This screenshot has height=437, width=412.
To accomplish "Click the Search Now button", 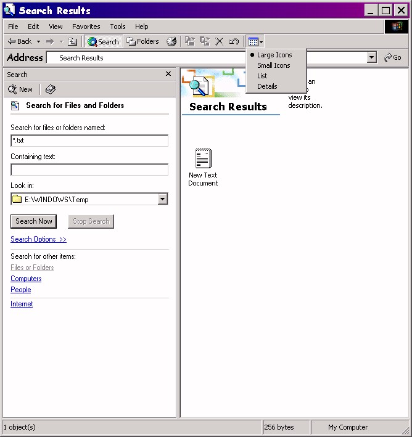I will [x=33, y=221].
